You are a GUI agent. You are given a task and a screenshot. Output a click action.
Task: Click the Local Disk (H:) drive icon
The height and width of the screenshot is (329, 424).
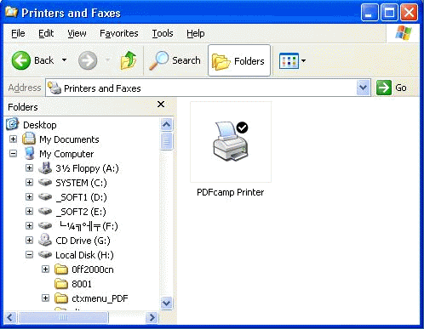45,255
